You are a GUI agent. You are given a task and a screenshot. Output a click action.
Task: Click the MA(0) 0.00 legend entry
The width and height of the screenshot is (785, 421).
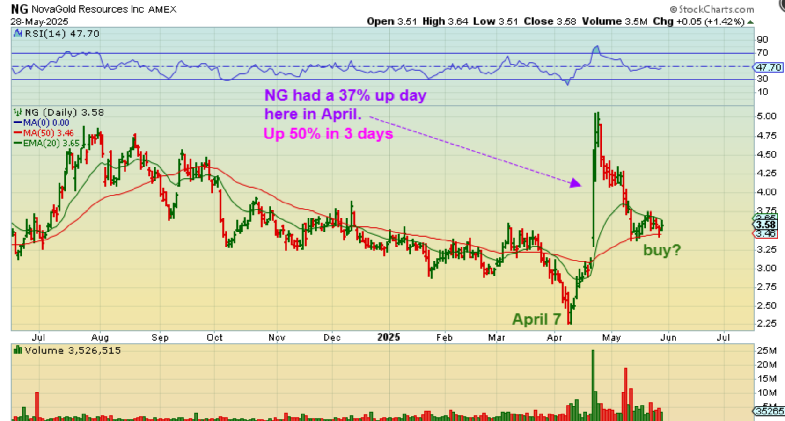[46, 123]
